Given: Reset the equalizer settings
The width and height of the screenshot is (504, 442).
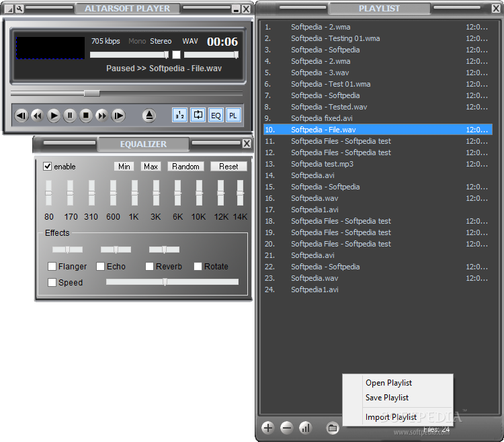Looking at the screenshot, I should [x=228, y=167].
